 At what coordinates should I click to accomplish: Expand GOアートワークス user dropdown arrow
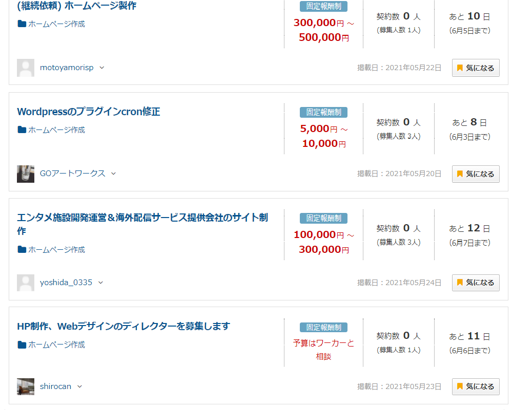coord(113,174)
